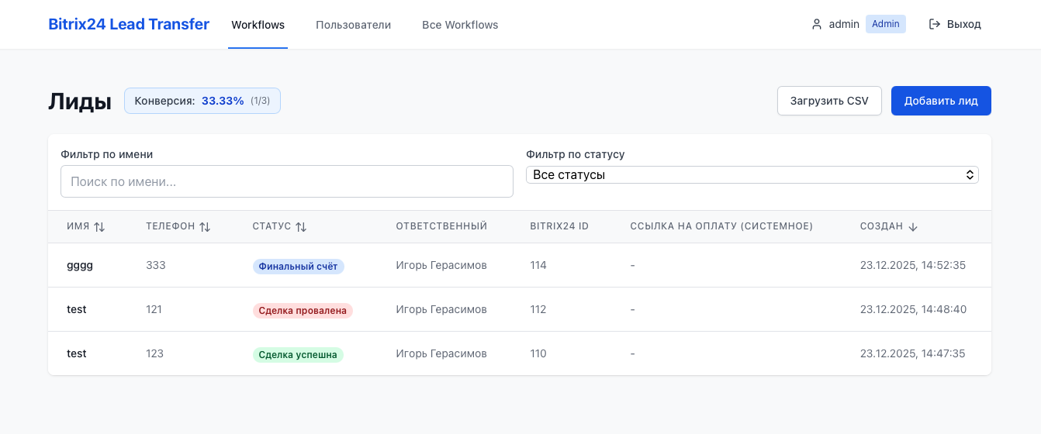This screenshot has width=1041, height=434.
Task: Go to the Все Workflows tab
Action: click(460, 25)
